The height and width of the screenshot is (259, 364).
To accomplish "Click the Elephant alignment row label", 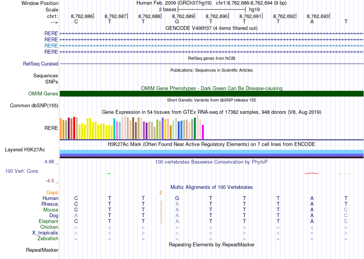I will click(x=48, y=221).
